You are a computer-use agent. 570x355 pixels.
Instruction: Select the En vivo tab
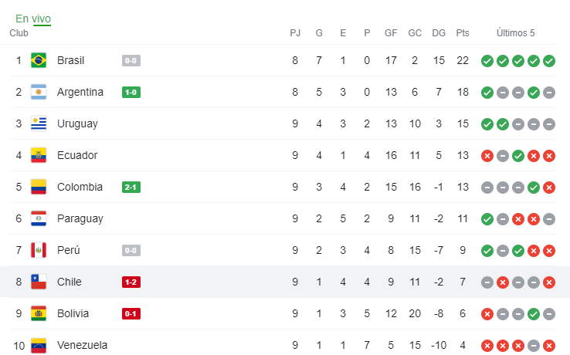[x=33, y=19]
